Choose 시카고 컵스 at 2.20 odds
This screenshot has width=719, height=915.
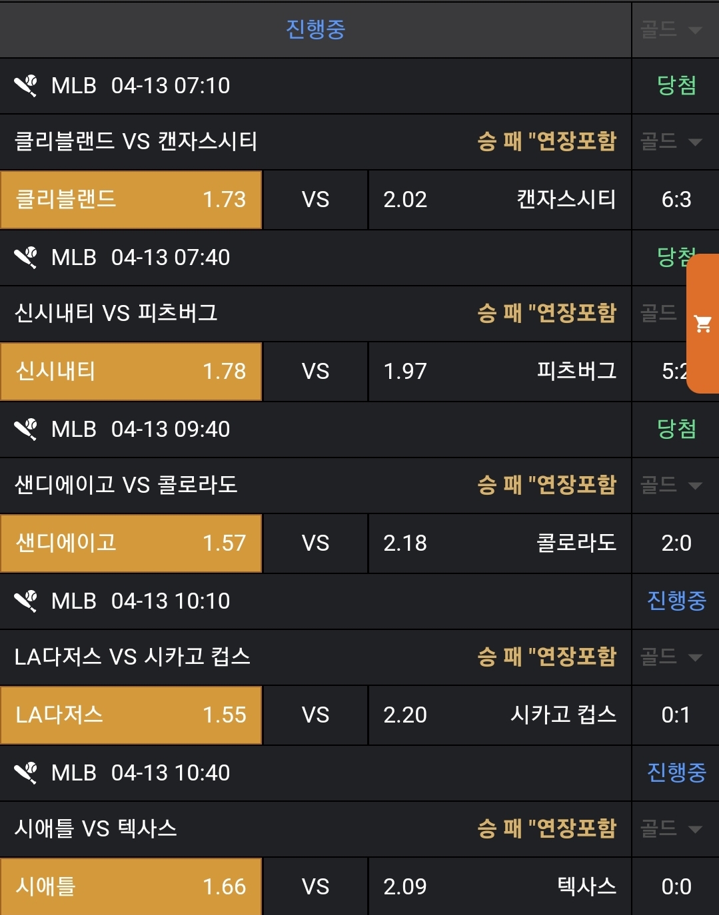click(x=499, y=715)
